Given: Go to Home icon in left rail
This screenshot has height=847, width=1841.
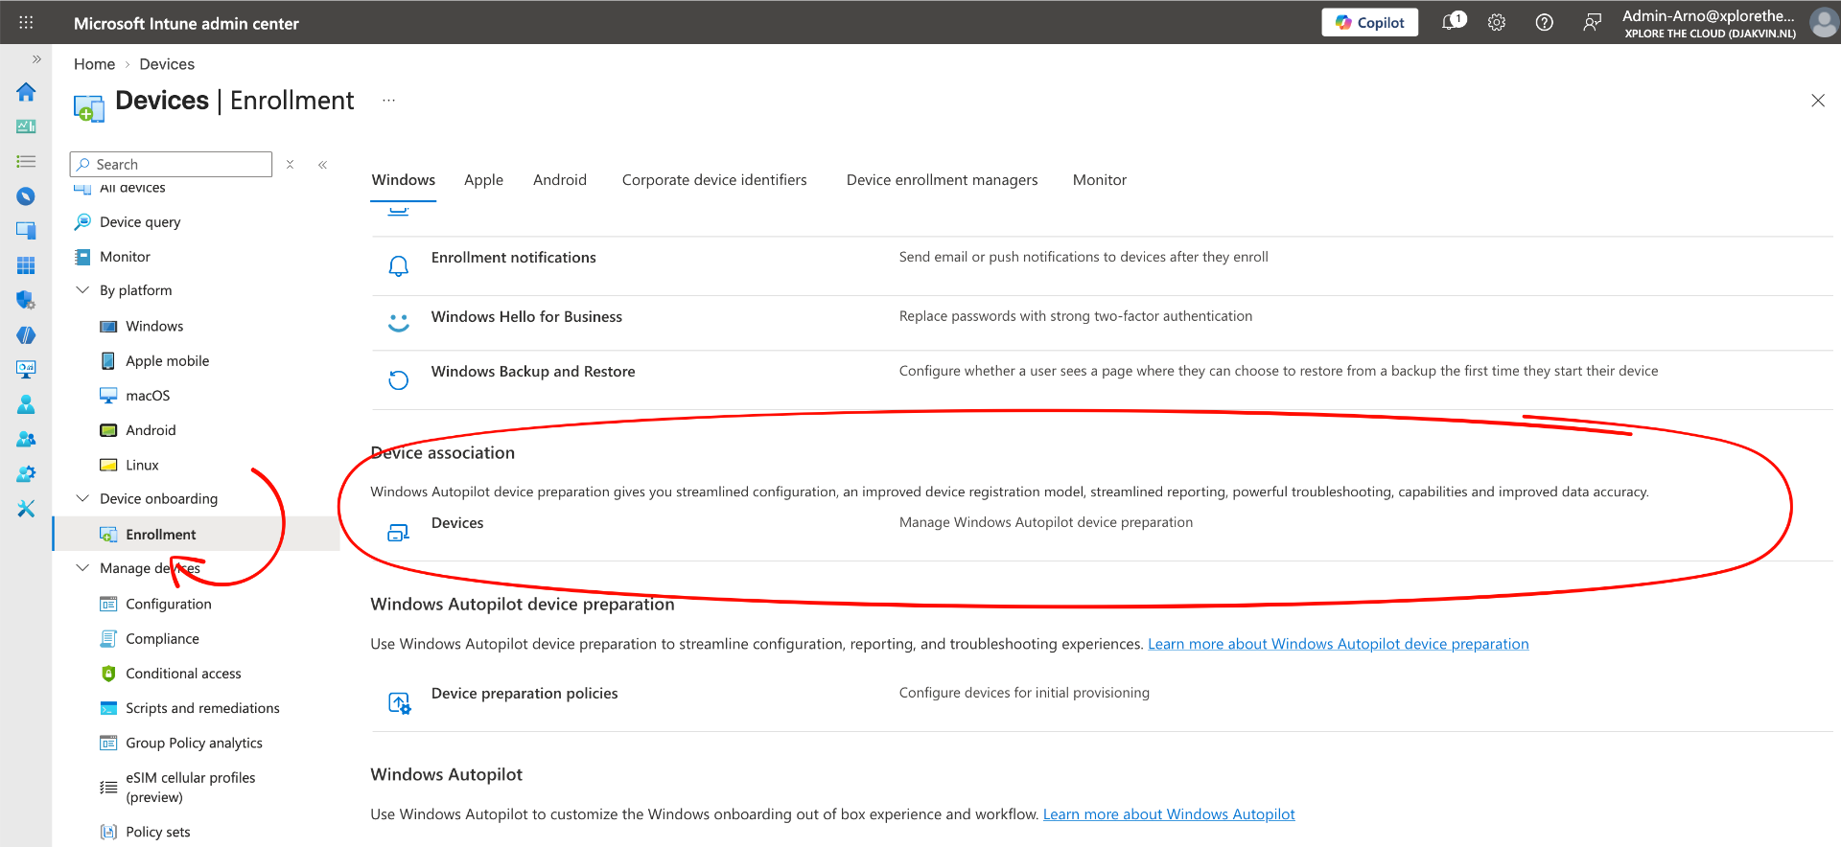Looking at the screenshot, I should tap(26, 92).
